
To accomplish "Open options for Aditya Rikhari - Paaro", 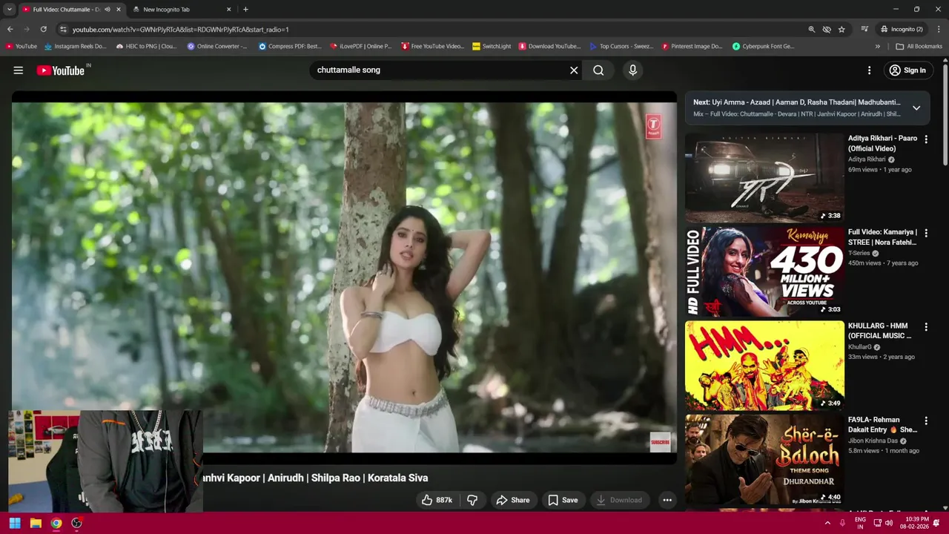I will (x=925, y=139).
